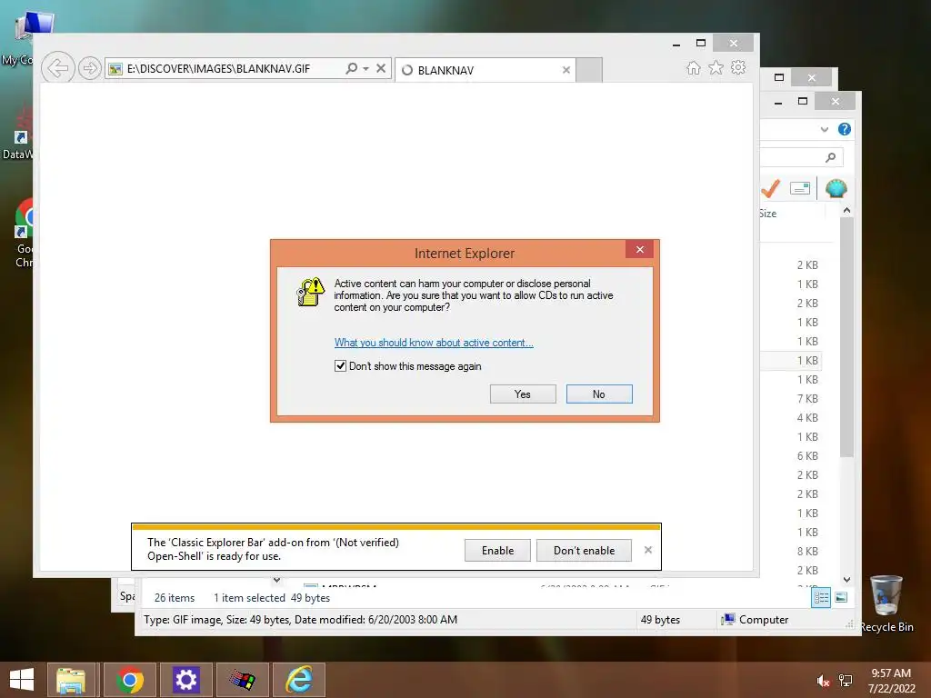Select the BLANKNAV tab

tap(486, 70)
